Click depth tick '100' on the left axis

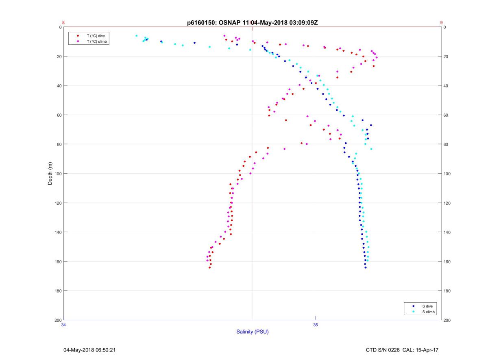pyautogui.click(x=58, y=174)
